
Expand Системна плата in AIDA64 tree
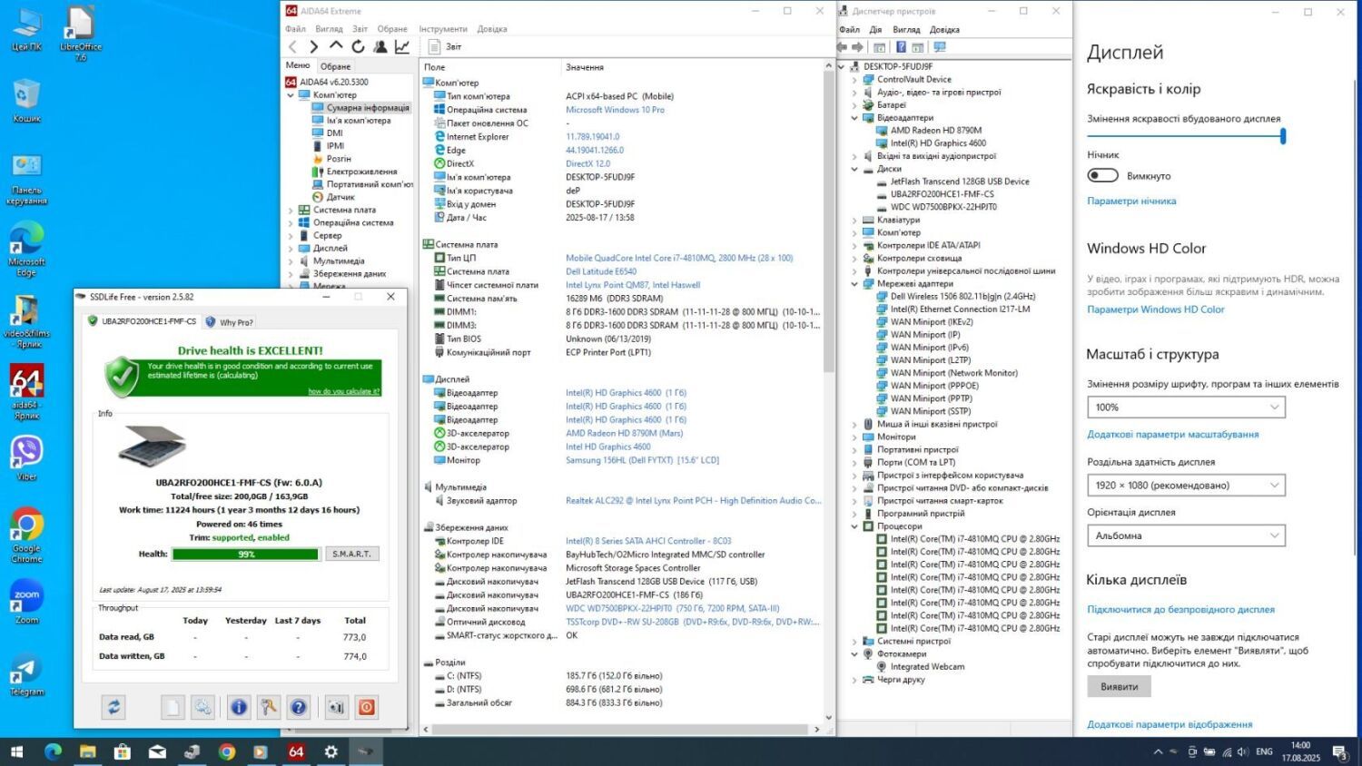[291, 210]
